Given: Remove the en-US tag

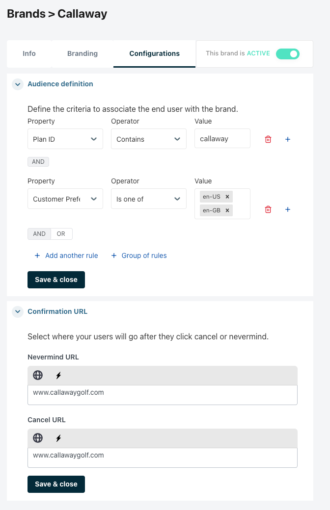Looking at the screenshot, I should pyautogui.click(x=227, y=197).
